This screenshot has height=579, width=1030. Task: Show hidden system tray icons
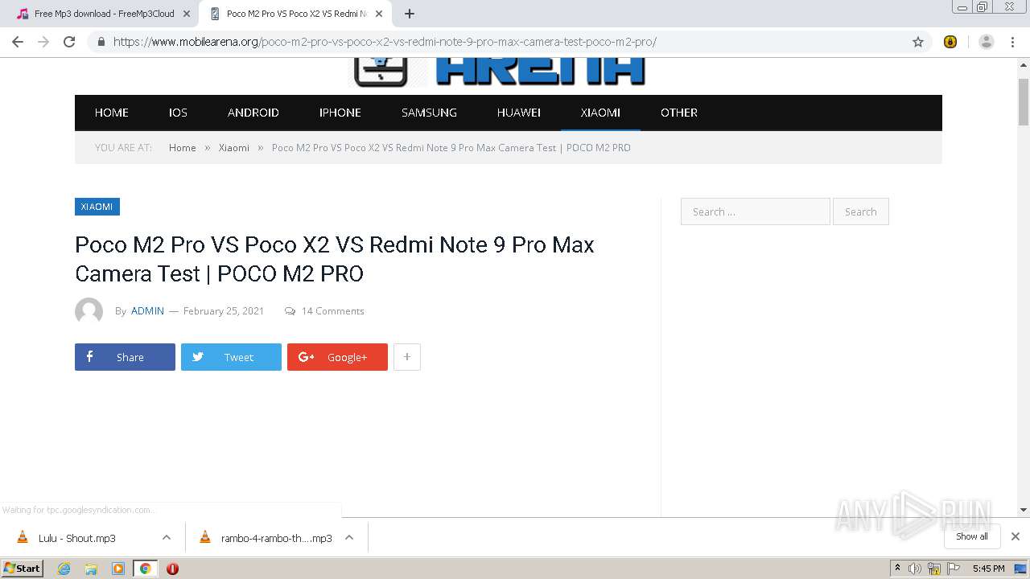(x=897, y=569)
